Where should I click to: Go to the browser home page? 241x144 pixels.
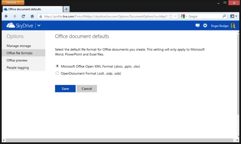pyautogui.click(x=32, y=16)
